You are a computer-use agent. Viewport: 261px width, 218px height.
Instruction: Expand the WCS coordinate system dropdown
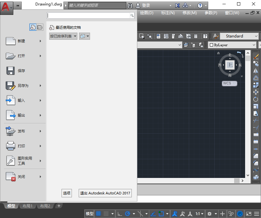pyautogui.click(x=229, y=83)
